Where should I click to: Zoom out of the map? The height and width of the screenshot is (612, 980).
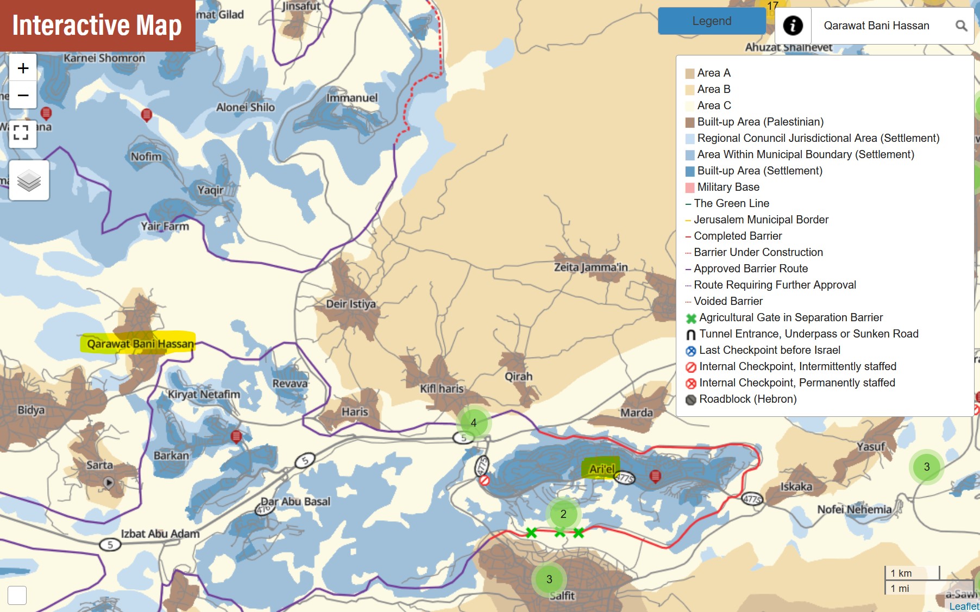tap(23, 95)
